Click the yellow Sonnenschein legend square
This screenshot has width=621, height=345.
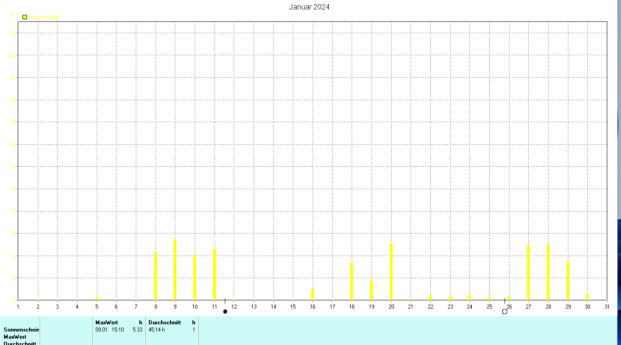pyautogui.click(x=25, y=17)
